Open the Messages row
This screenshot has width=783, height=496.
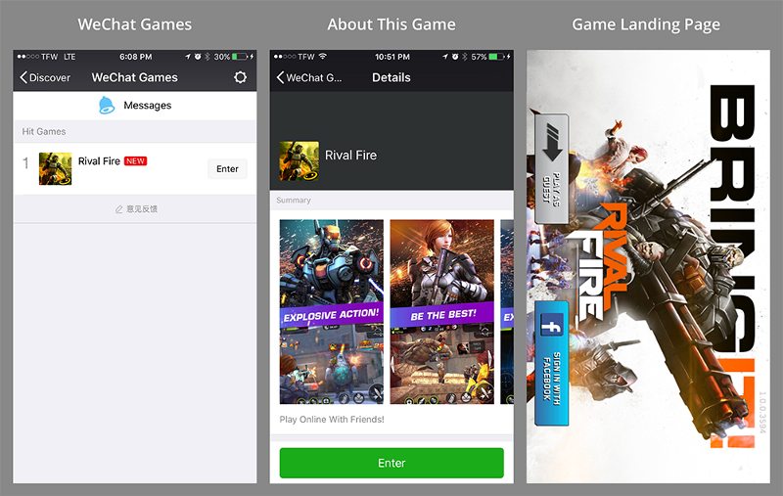pos(135,106)
